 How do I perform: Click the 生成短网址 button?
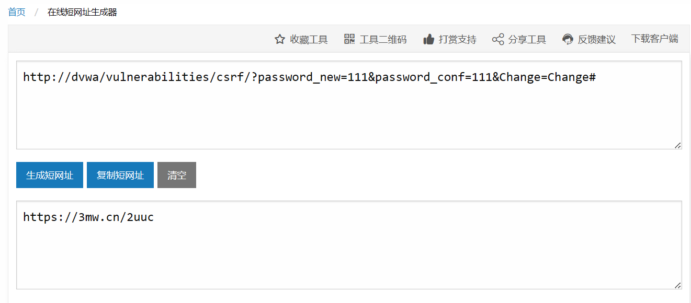tap(50, 175)
